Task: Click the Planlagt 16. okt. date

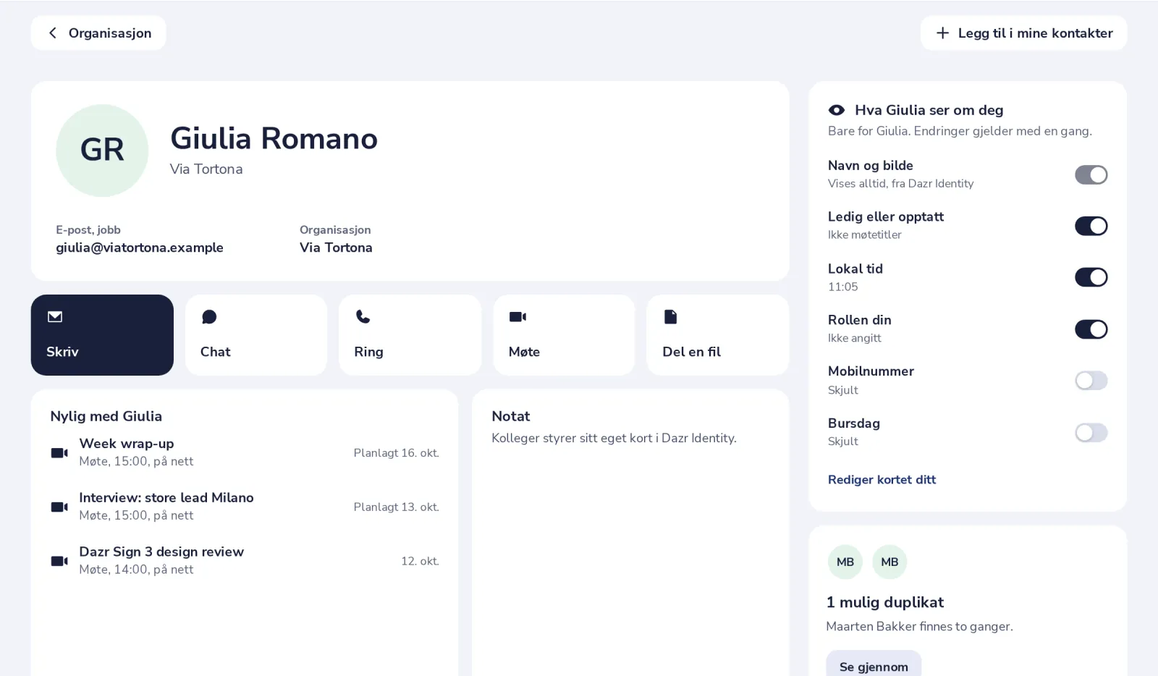Action: click(x=396, y=453)
